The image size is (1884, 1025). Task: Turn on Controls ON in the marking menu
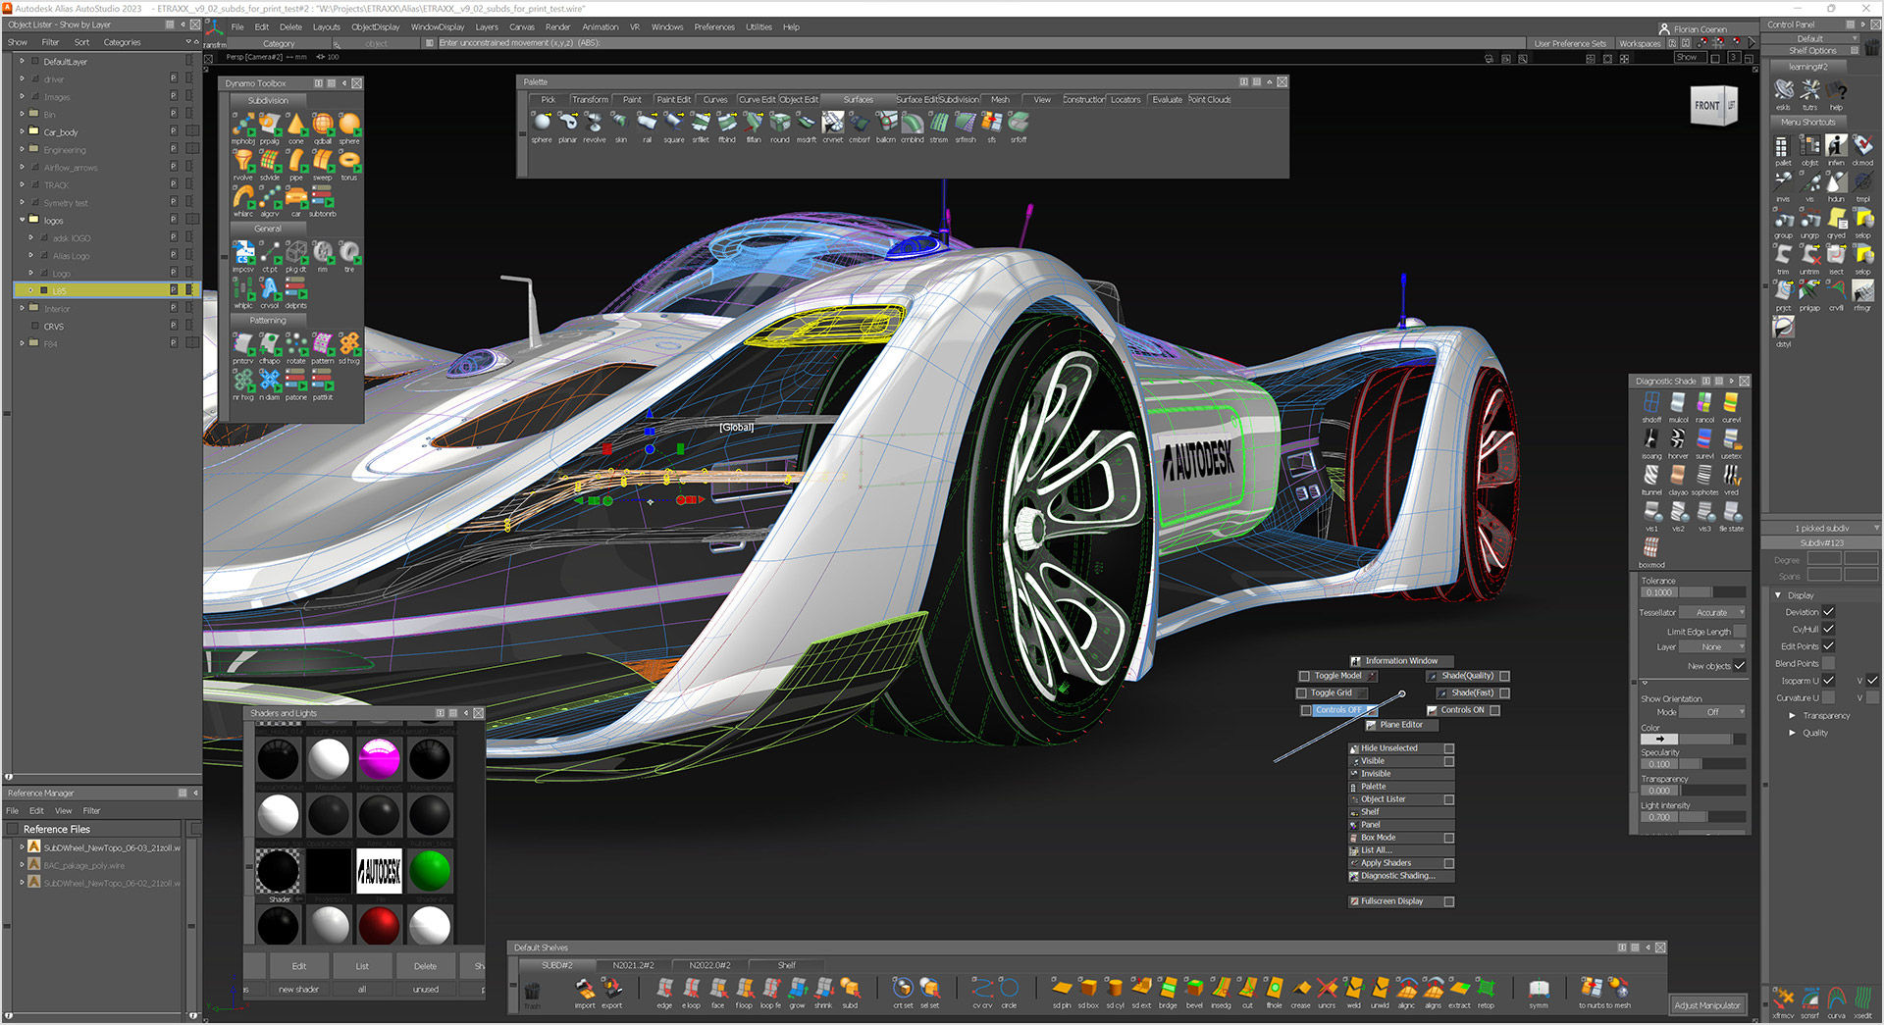[x=1463, y=709]
